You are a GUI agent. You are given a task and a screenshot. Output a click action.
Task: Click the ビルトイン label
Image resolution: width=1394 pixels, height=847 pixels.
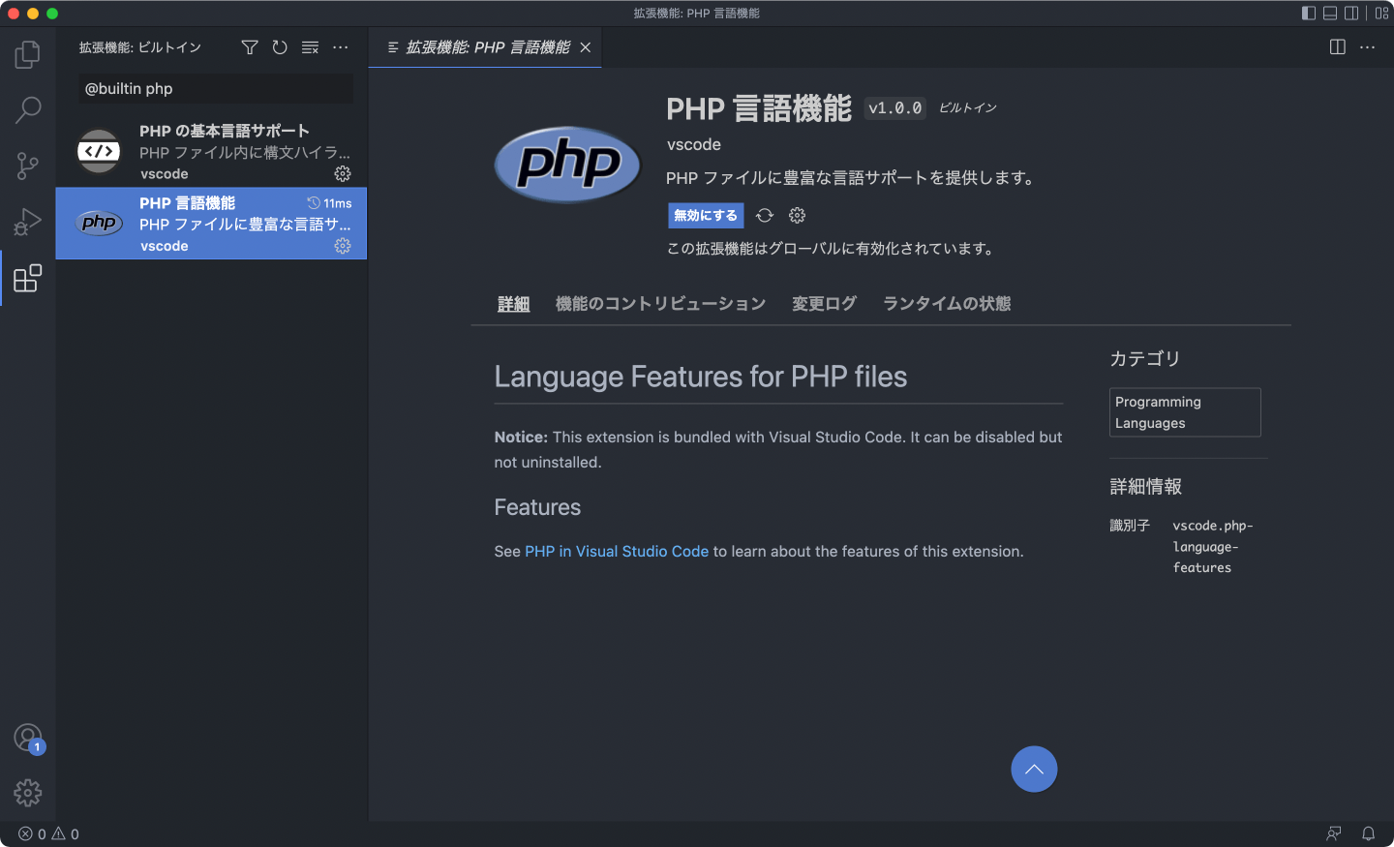[x=968, y=107]
